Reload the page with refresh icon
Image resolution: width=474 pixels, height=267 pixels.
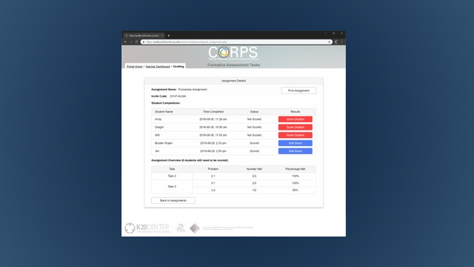point(136,42)
